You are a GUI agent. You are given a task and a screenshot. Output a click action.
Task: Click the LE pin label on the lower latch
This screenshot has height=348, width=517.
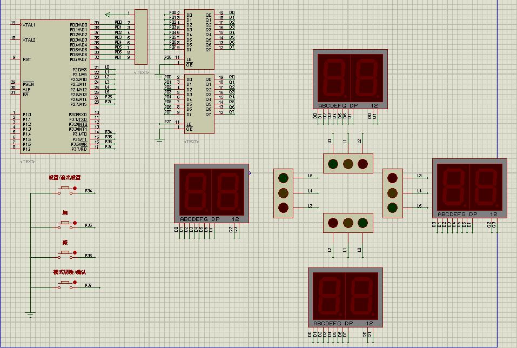click(189, 124)
